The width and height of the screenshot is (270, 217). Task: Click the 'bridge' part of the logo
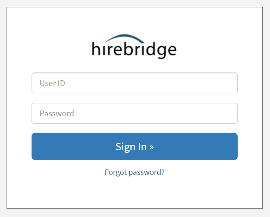tap(150, 50)
